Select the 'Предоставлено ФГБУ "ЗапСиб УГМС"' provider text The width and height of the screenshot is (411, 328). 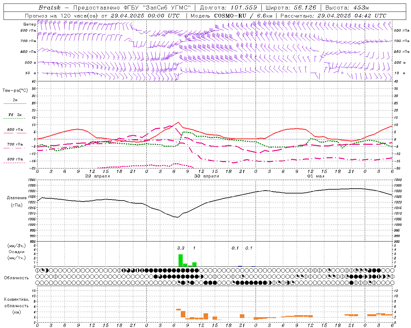(132, 8)
